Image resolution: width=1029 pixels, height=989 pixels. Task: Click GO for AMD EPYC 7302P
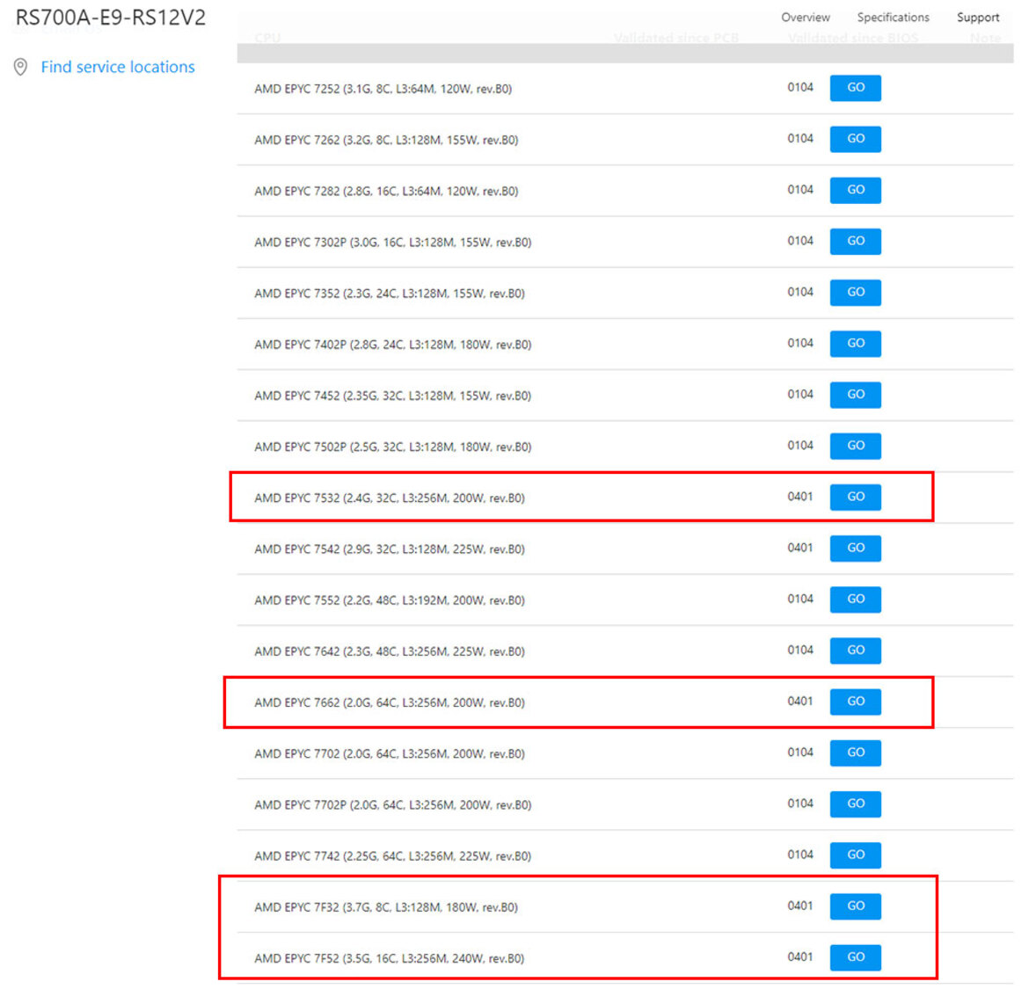[x=855, y=242]
